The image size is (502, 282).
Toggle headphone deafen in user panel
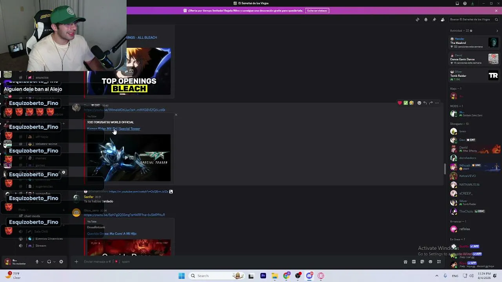[x=49, y=262]
